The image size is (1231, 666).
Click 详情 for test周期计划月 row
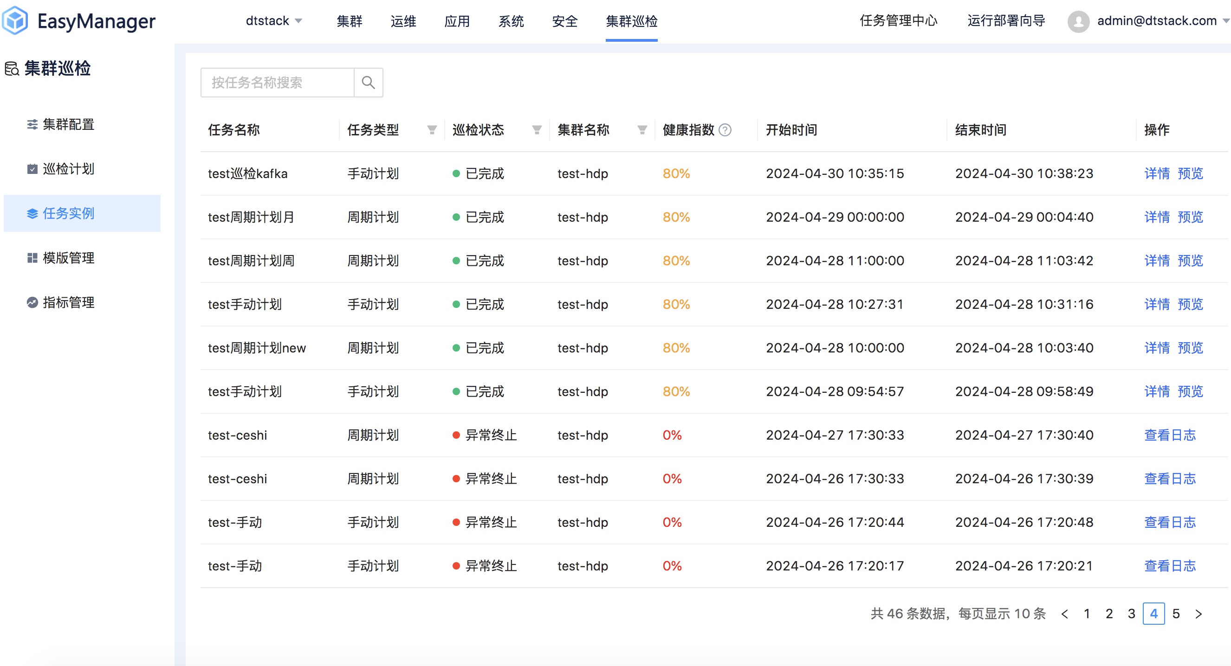tap(1157, 217)
